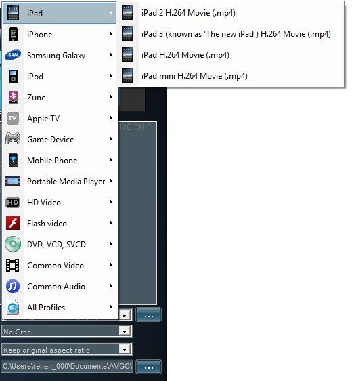354x381 pixels.
Task: Expand the All Profiles submenu arrow
Action: click(111, 307)
